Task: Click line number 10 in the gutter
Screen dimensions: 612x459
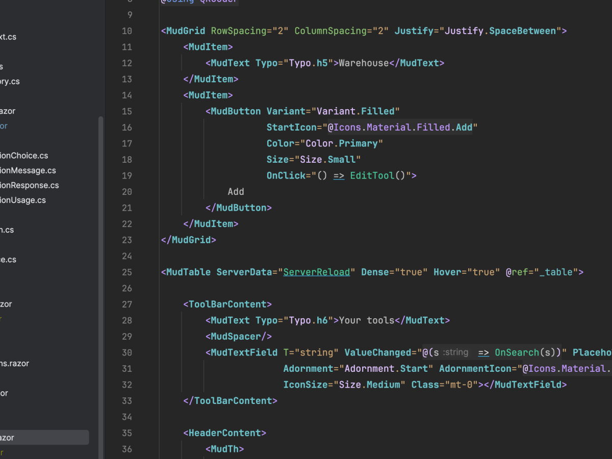Action: [x=126, y=31]
